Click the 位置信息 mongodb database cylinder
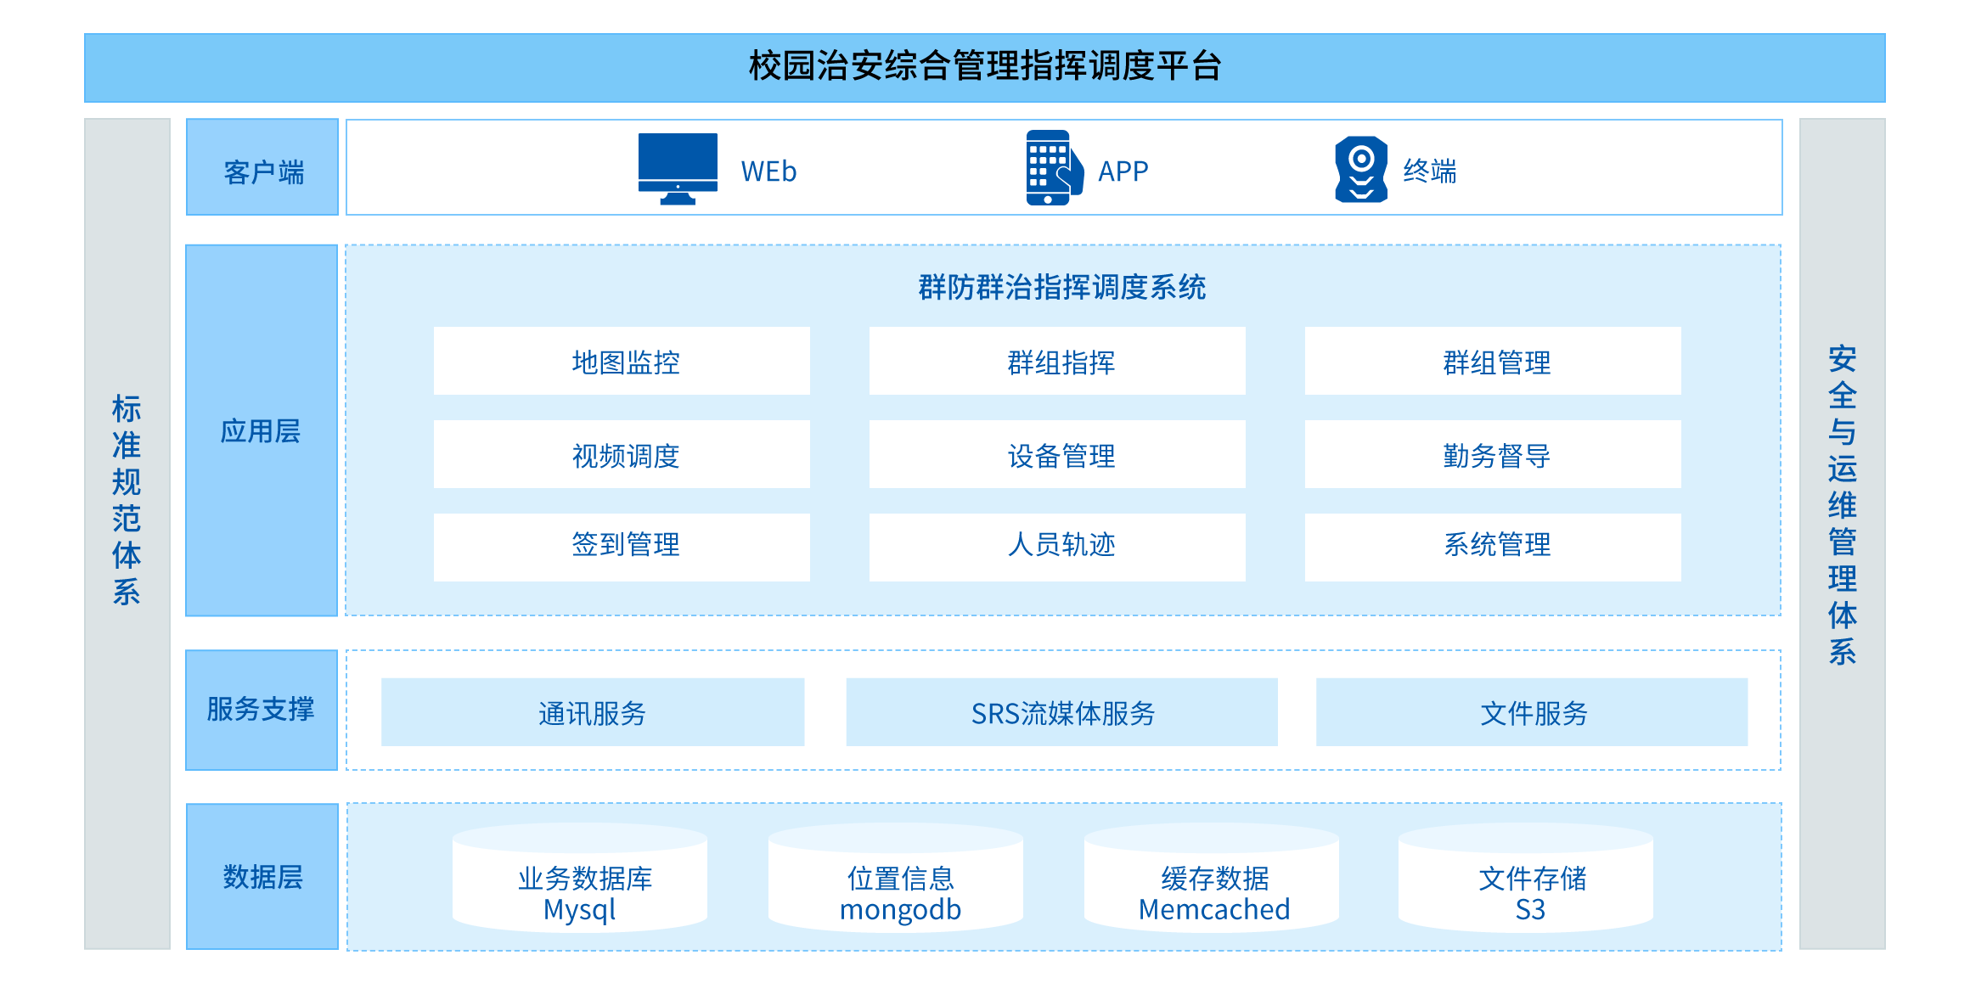This screenshot has height=983, width=1970. point(896,878)
